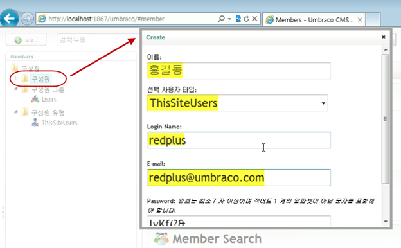Click the dialog vertical scrollbar thumb
This screenshot has width=401, height=248.
click(x=386, y=119)
